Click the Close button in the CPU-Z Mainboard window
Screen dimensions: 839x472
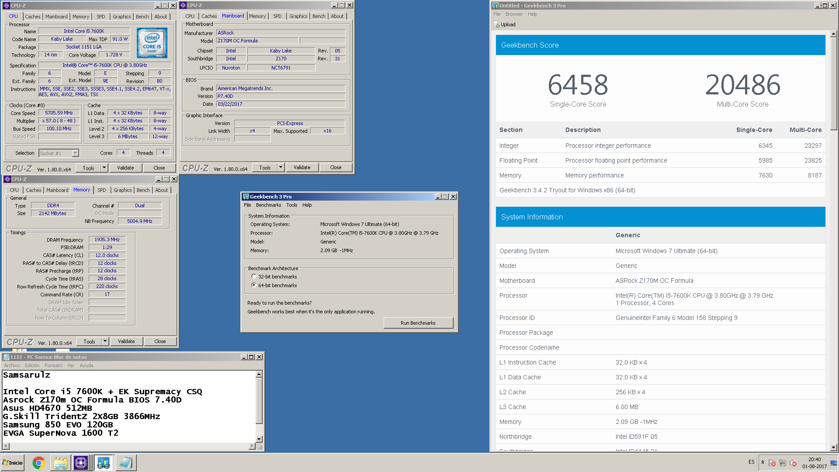336,167
